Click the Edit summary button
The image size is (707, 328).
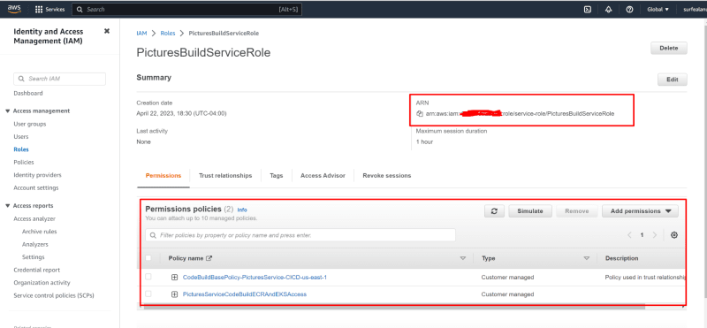coord(673,80)
